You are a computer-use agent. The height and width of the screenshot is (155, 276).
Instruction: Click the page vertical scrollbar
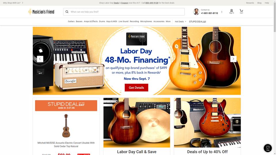(x=275, y=77)
